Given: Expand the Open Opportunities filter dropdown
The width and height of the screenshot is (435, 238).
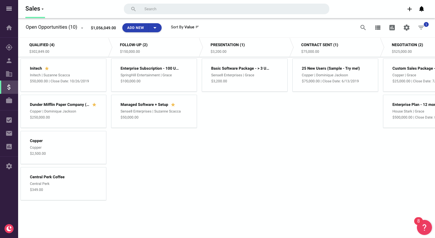Looking at the screenshot, I should [82, 28].
